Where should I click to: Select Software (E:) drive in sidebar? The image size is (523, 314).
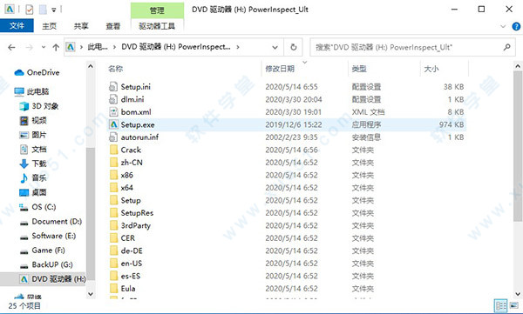[48, 236]
